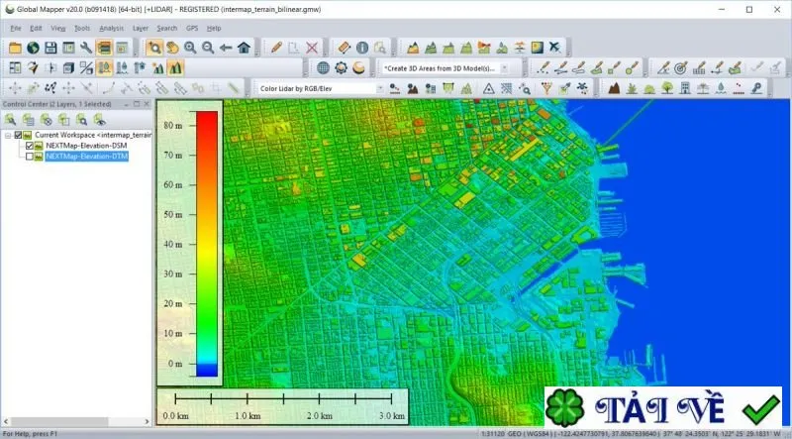
Task: Click the globe grid icon
Action: pyautogui.click(x=324, y=67)
